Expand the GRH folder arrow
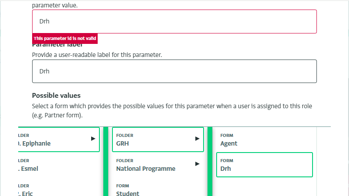349x196 pixels. (197, 139)
